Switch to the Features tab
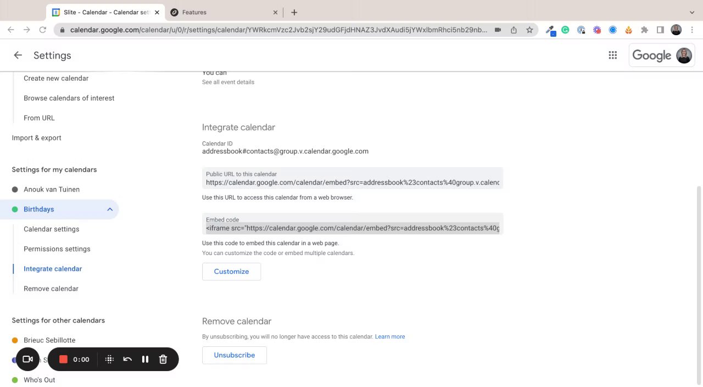The height and width of the screenshot is (387, 703). [x=220, y=12]
